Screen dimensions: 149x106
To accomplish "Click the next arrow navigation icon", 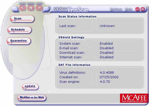I will pos(39,8).
